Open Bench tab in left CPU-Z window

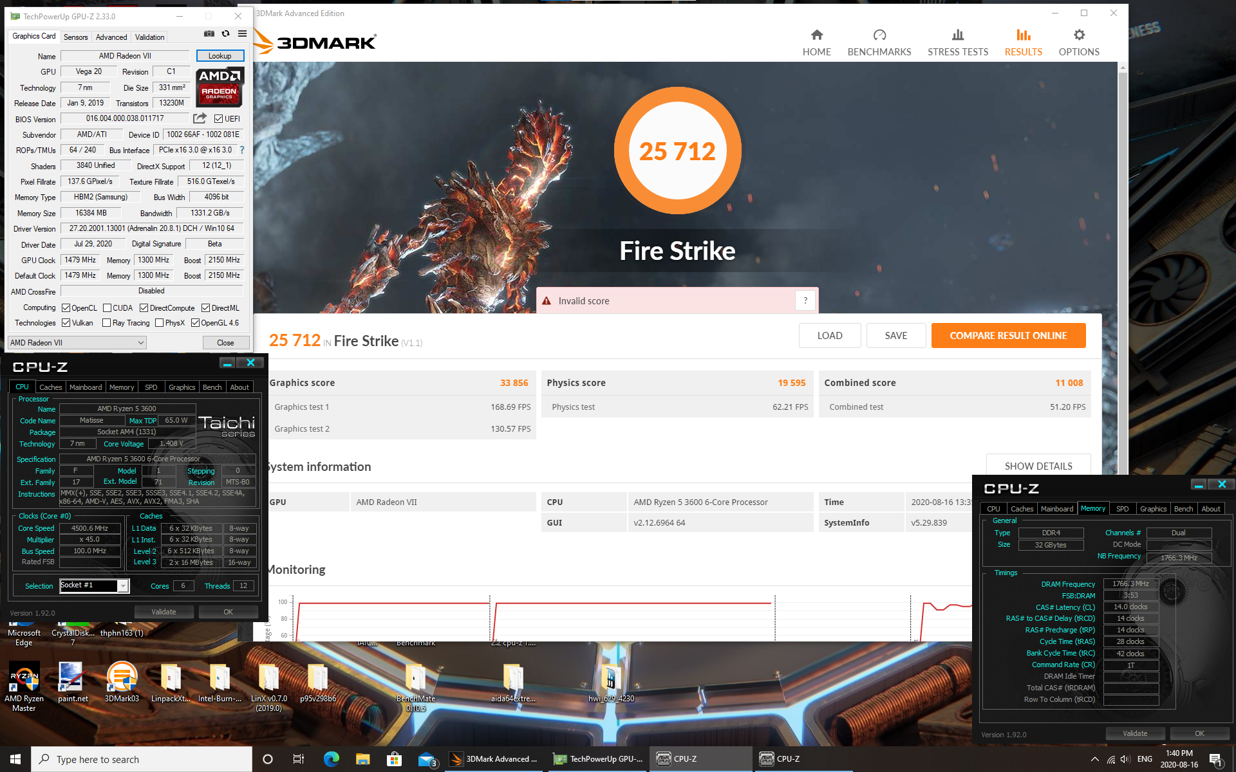pos(212,387)
